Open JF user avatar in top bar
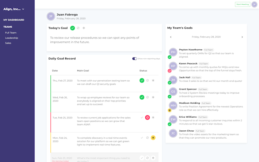Viewport: 259px width, 162px height. pyautogui.click(x=254, y=4)
